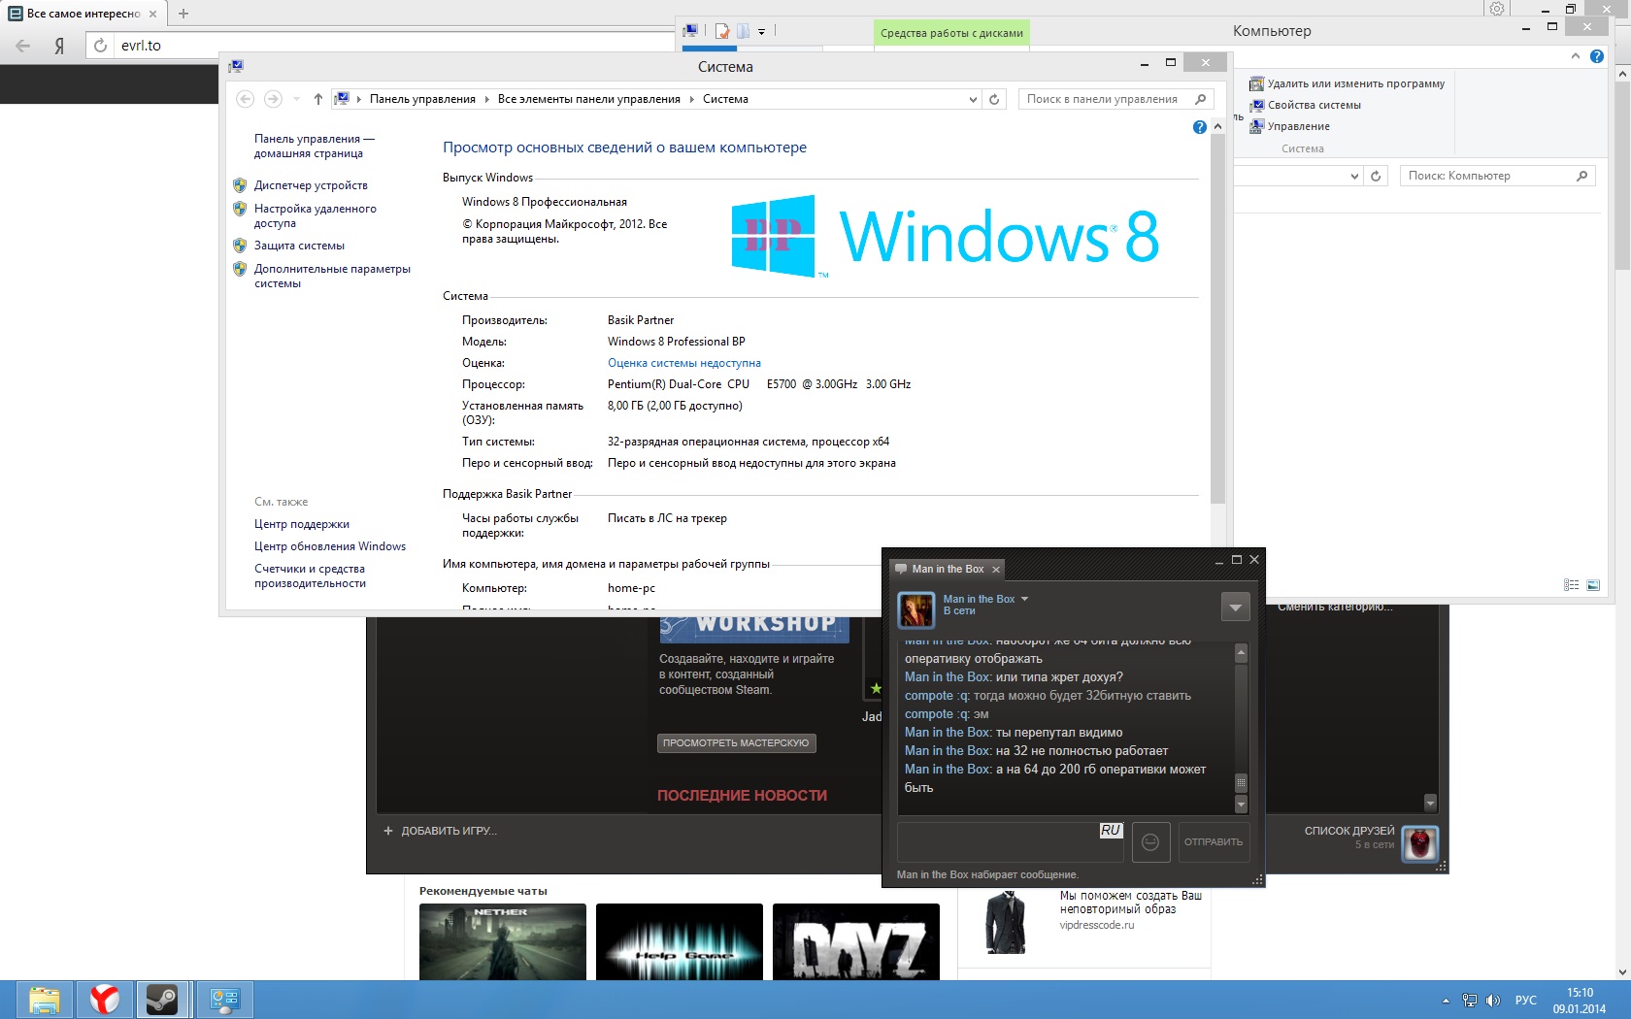Image resolution: width=1631 pixels, height=1019 pixels.
Task: Click ДОБАВИТЬ ИГРУ in Steam window
Action: (440, 831)
